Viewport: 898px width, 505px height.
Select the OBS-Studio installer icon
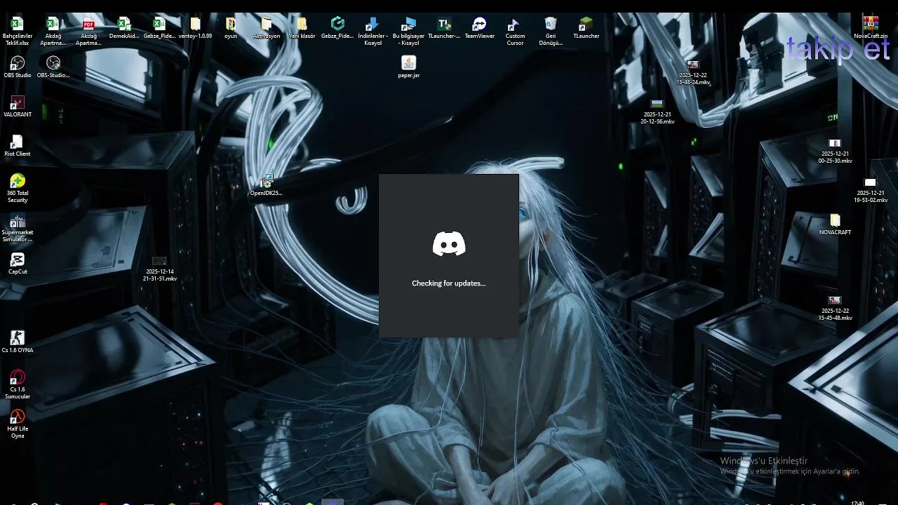tap(53, 64)
